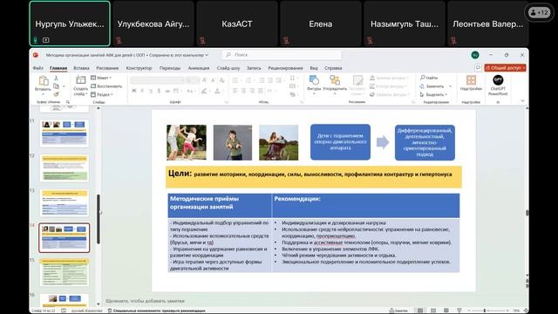
Task: Toggle text Shadow (S)
Action: (x=159, y=91)
